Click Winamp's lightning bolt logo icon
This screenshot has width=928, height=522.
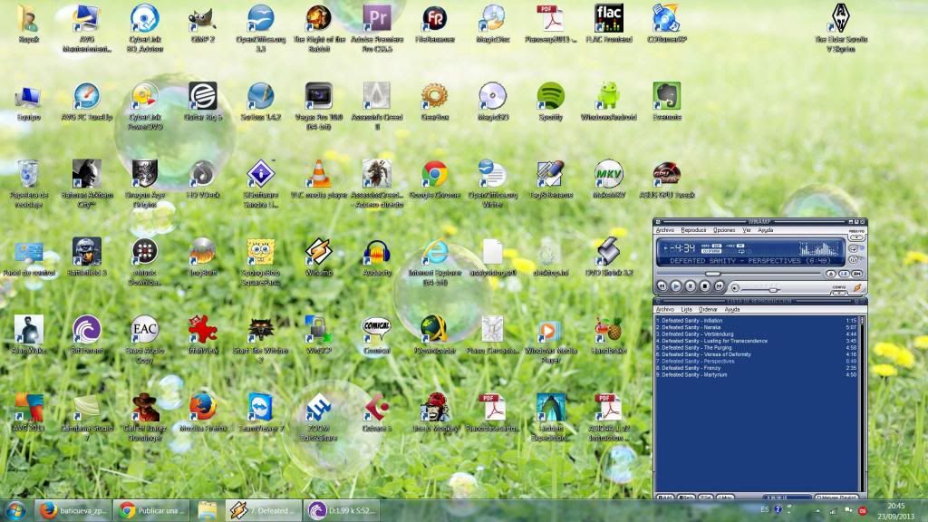click(857, 287)
